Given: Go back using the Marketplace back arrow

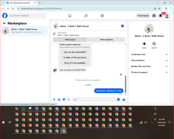Looking at the screenshot, I should tap(4, 23).
